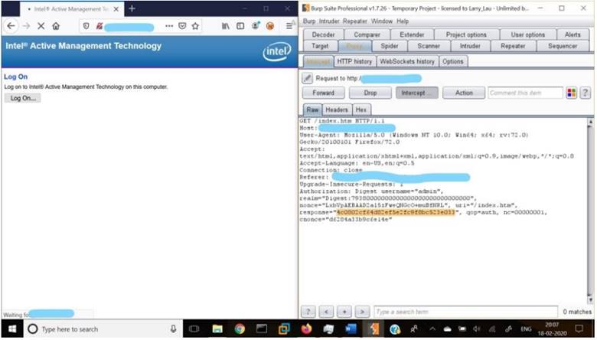Click the Comment this item field

pyautogui.click(x=525, y=93)
